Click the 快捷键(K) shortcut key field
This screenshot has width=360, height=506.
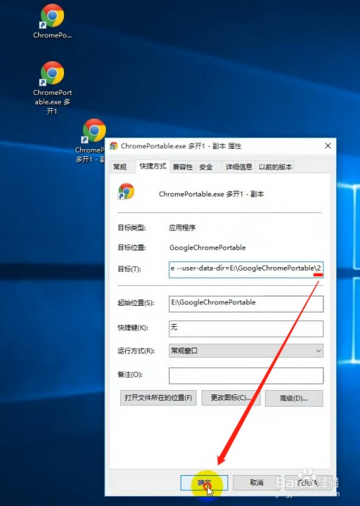pos(246,328)
